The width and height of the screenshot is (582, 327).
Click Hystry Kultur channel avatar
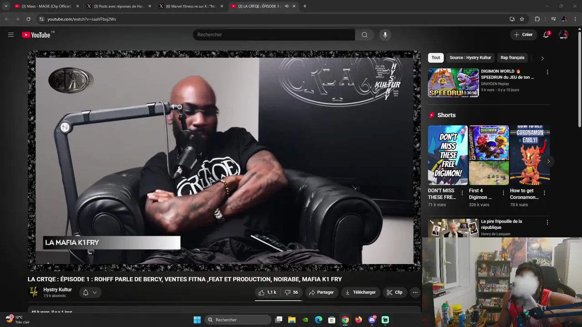pyautogui.click(x=34, y=292)
